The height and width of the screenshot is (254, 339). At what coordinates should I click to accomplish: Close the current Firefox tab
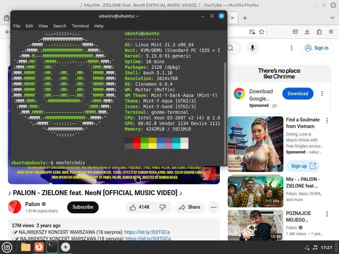(232, 18)
